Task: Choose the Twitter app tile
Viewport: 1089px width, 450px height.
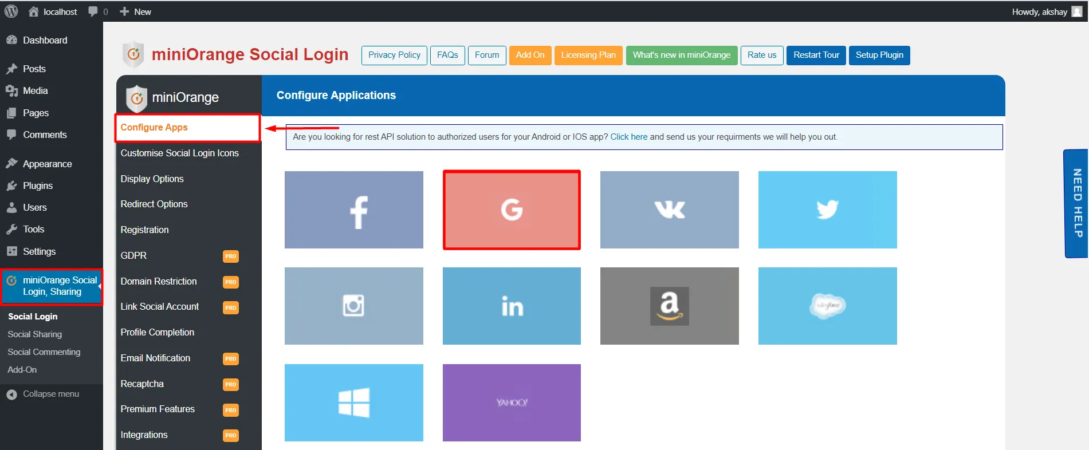Action: pos(827,210)
